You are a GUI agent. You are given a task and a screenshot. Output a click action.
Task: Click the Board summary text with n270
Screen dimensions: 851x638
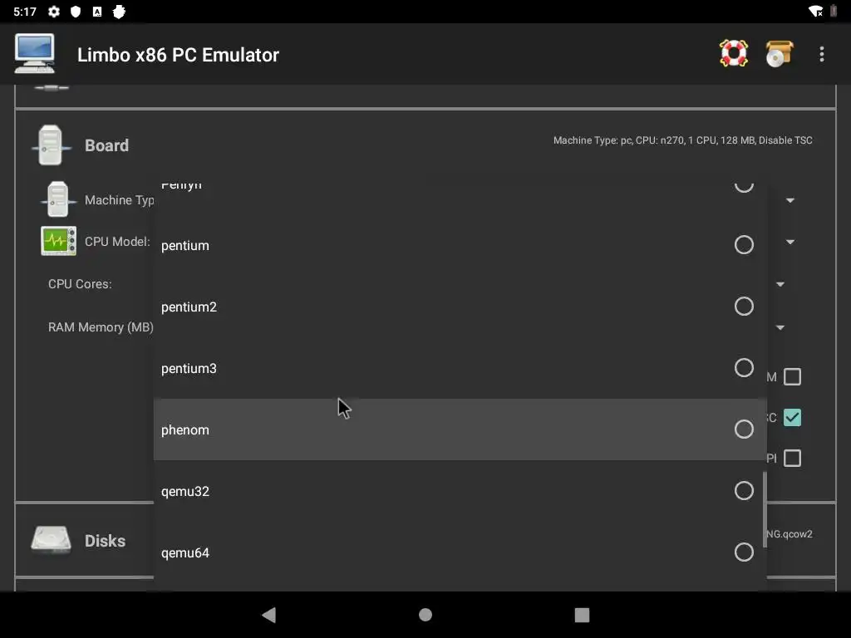pyautogui.click(x=683, y=140)
